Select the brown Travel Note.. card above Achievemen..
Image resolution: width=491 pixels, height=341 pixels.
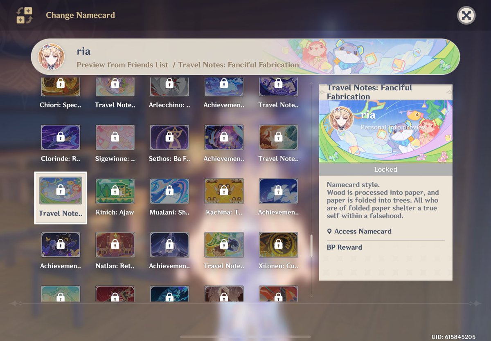click(278, 144)
